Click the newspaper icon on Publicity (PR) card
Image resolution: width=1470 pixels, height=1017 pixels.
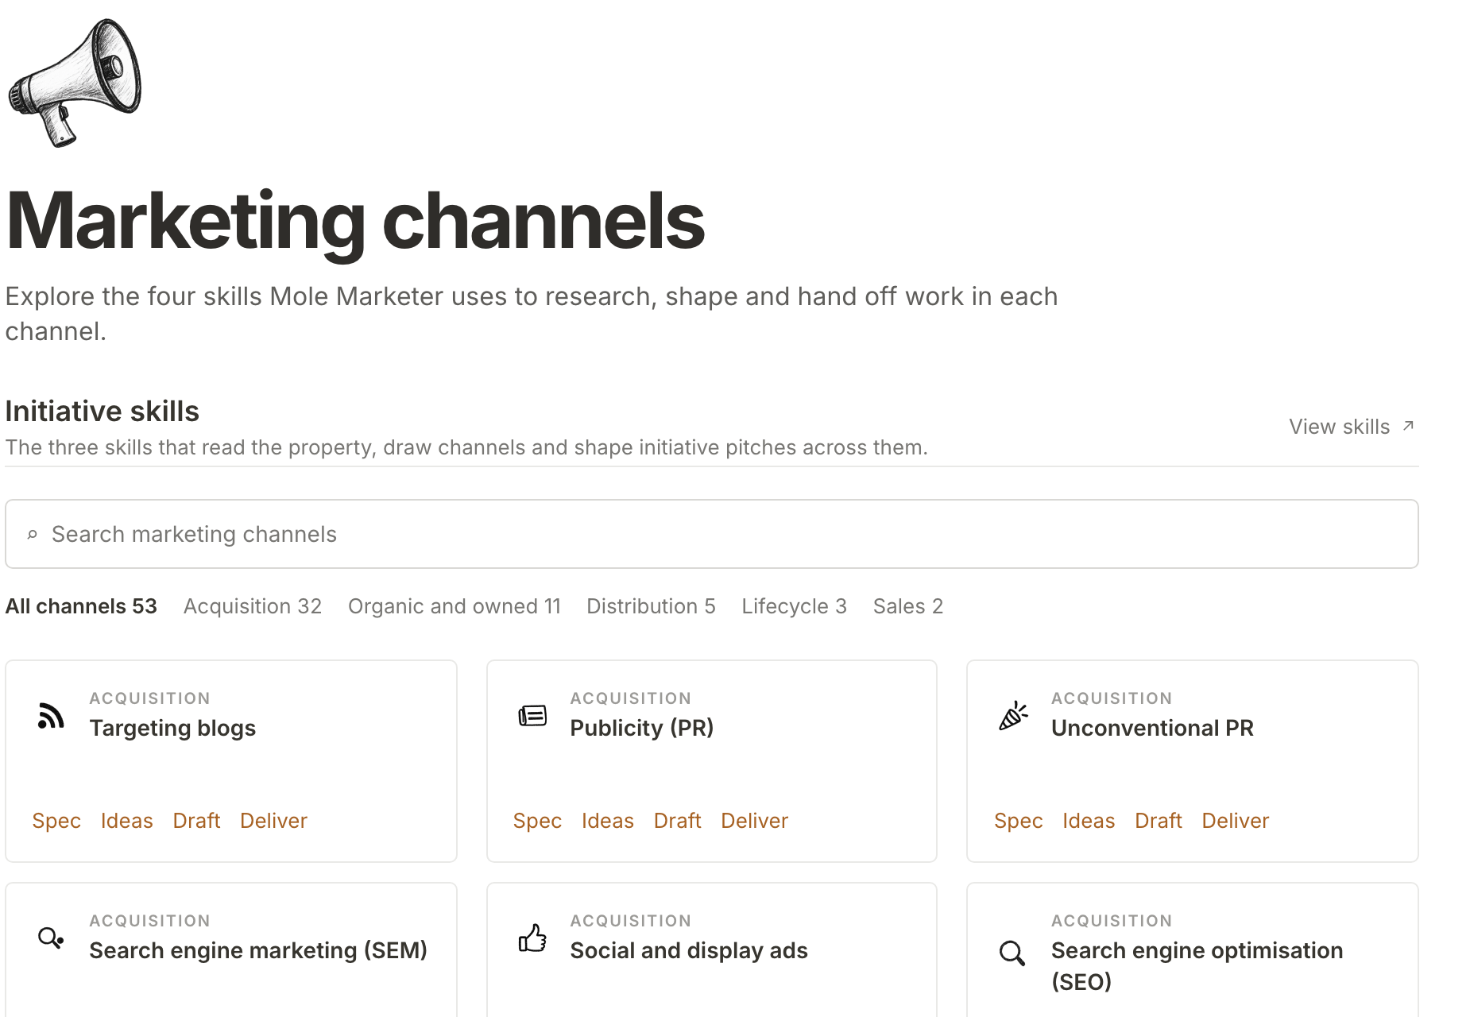(532, 716)
